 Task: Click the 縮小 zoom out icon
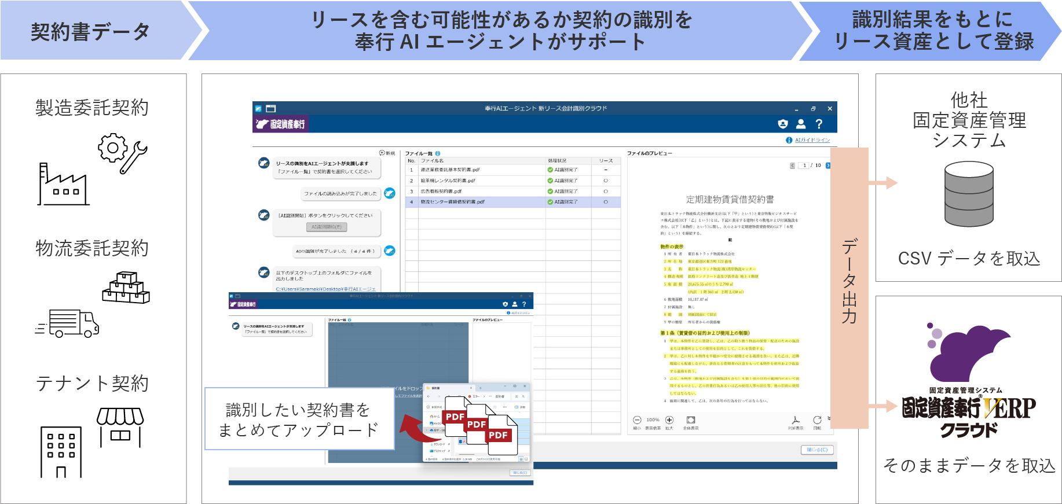point(637,420)
